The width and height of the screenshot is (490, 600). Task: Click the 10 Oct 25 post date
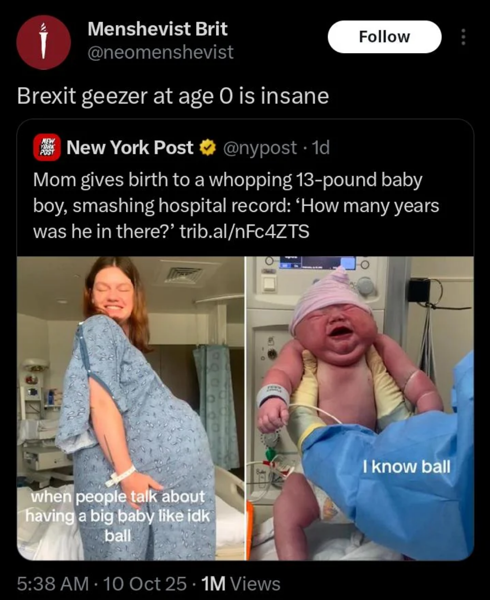coord(145,584)
